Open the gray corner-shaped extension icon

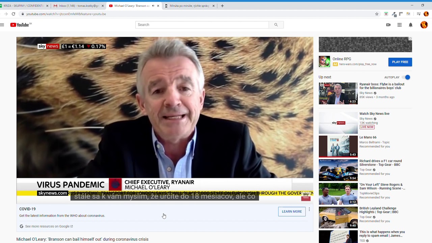point(401,14)
